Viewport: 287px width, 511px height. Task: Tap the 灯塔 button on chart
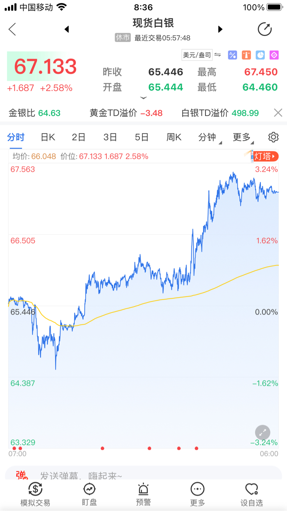coord(266,156)
